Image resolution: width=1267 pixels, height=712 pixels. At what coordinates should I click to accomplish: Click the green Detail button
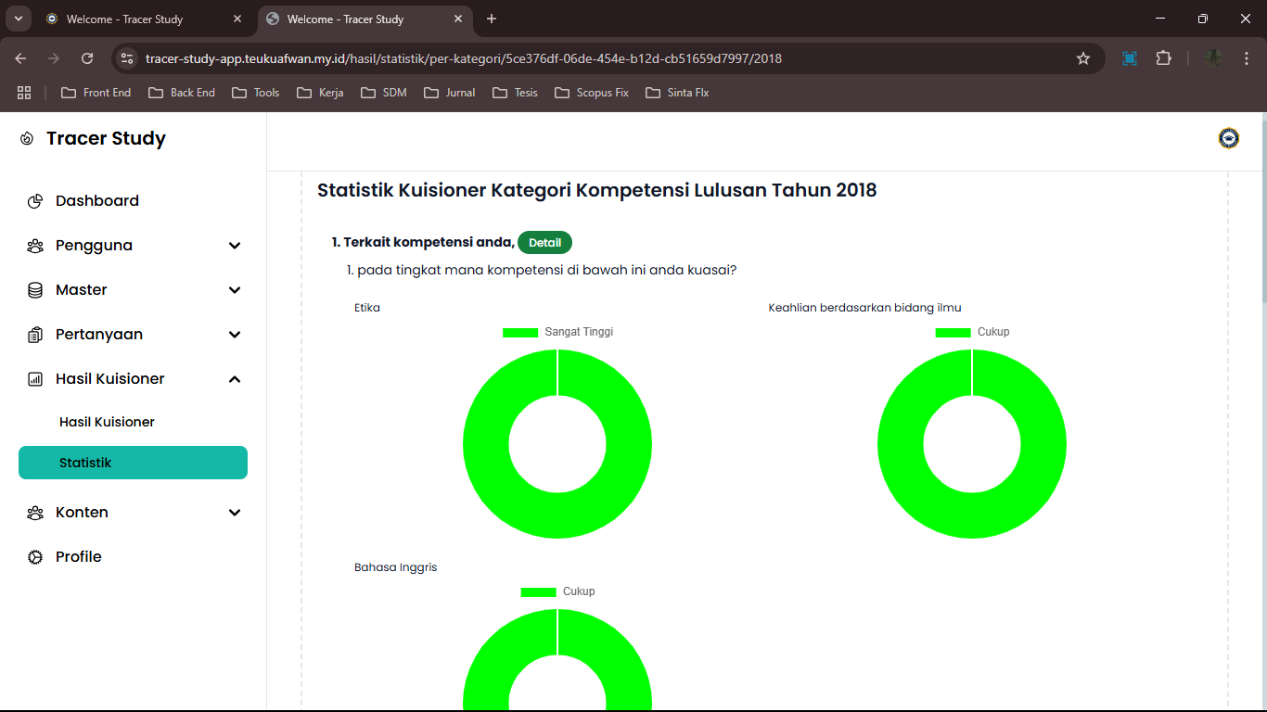pos(544,243)
